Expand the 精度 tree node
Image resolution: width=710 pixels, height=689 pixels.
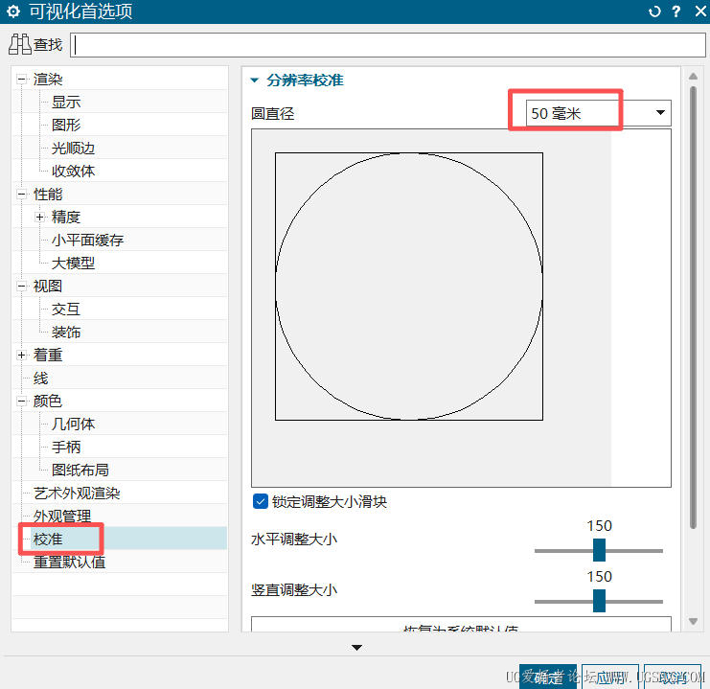[x=40, y=217]
